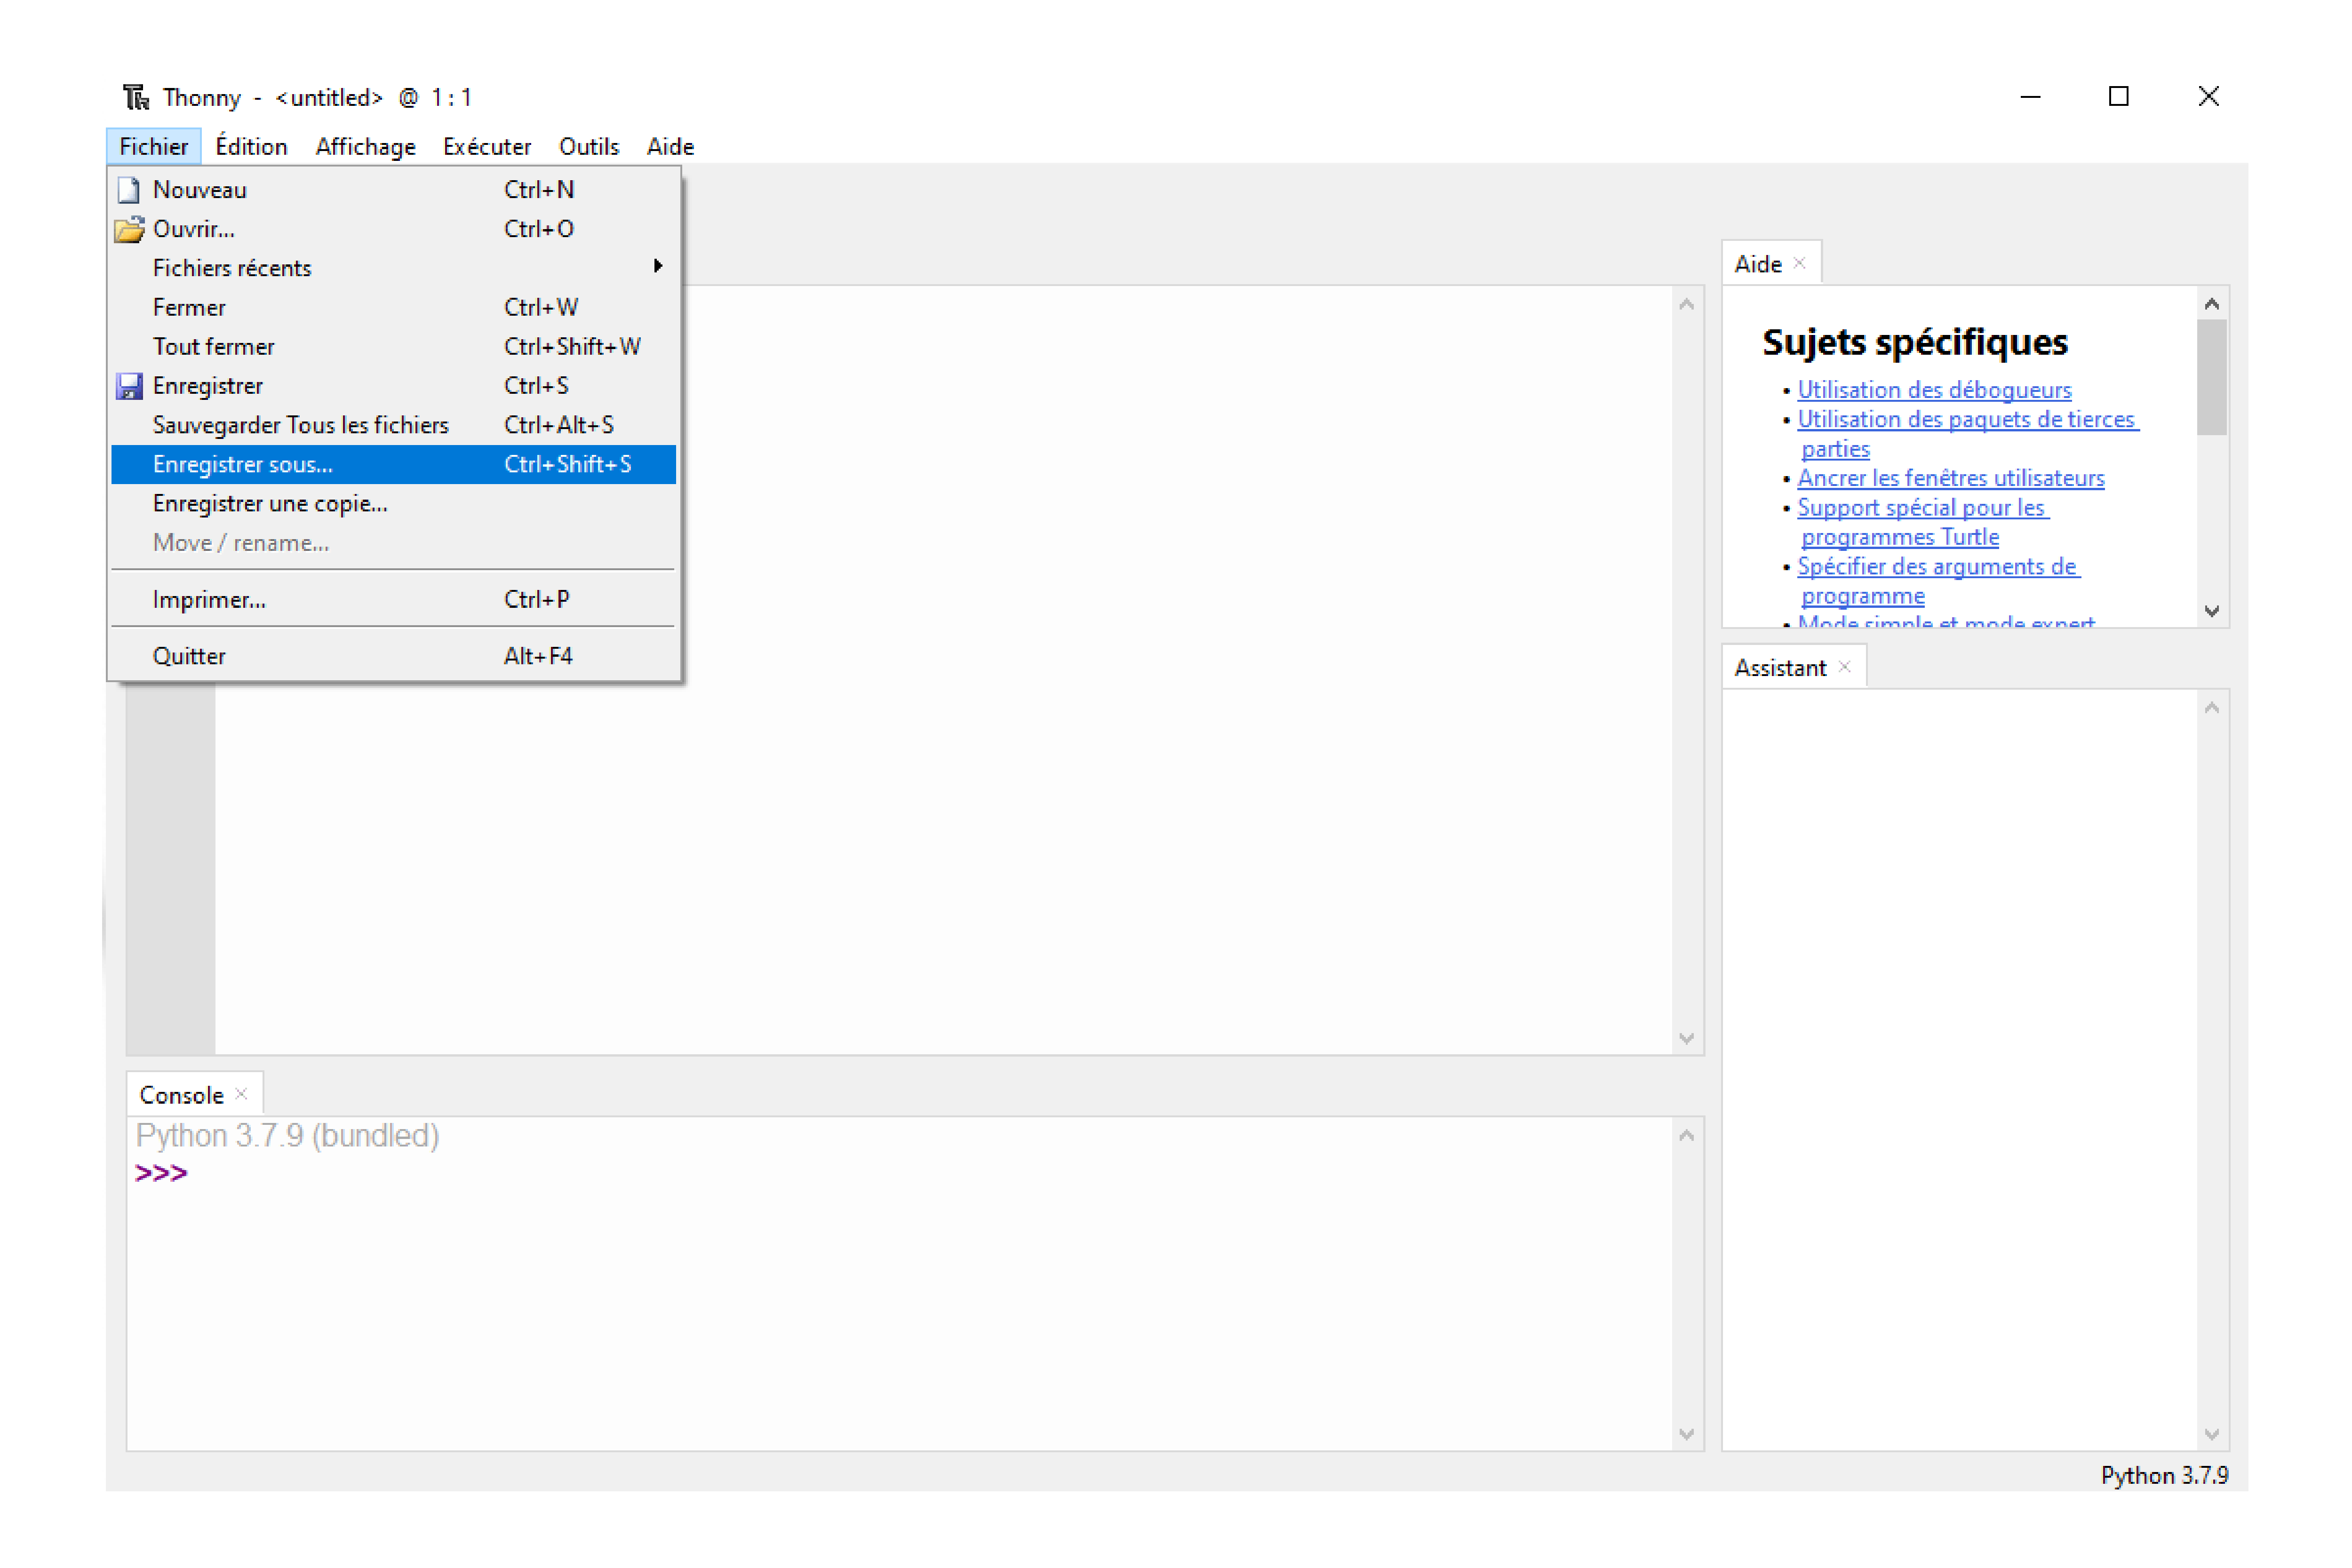
Task: Click the Enregistrer floppy disk icon
Action: point(129,386)
